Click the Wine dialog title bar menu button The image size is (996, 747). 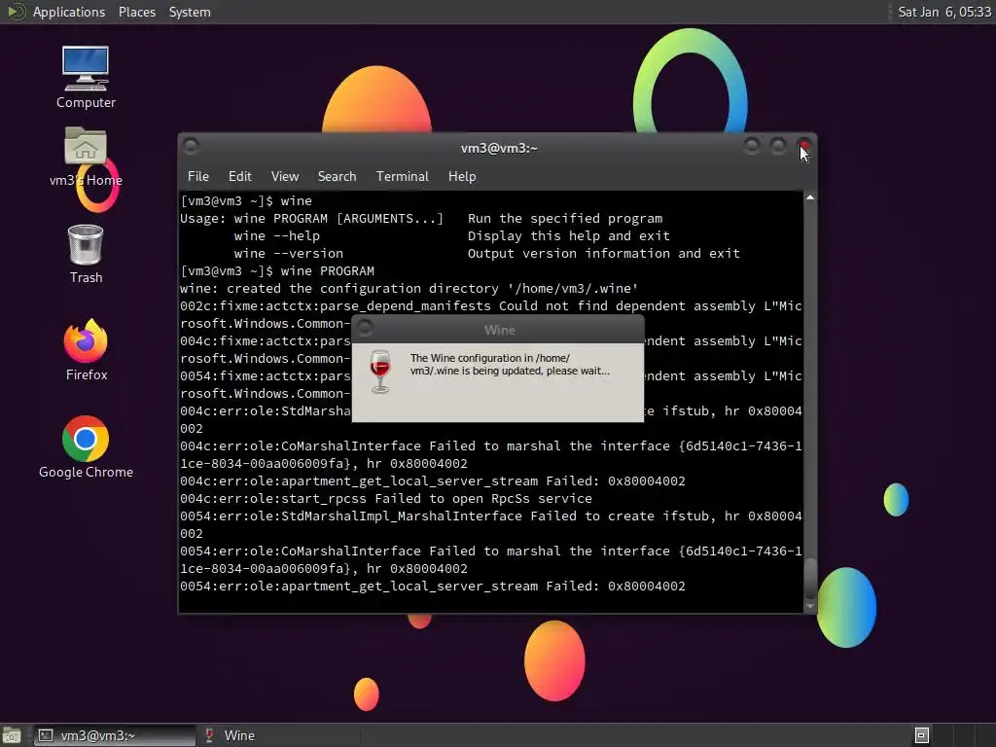366,329
